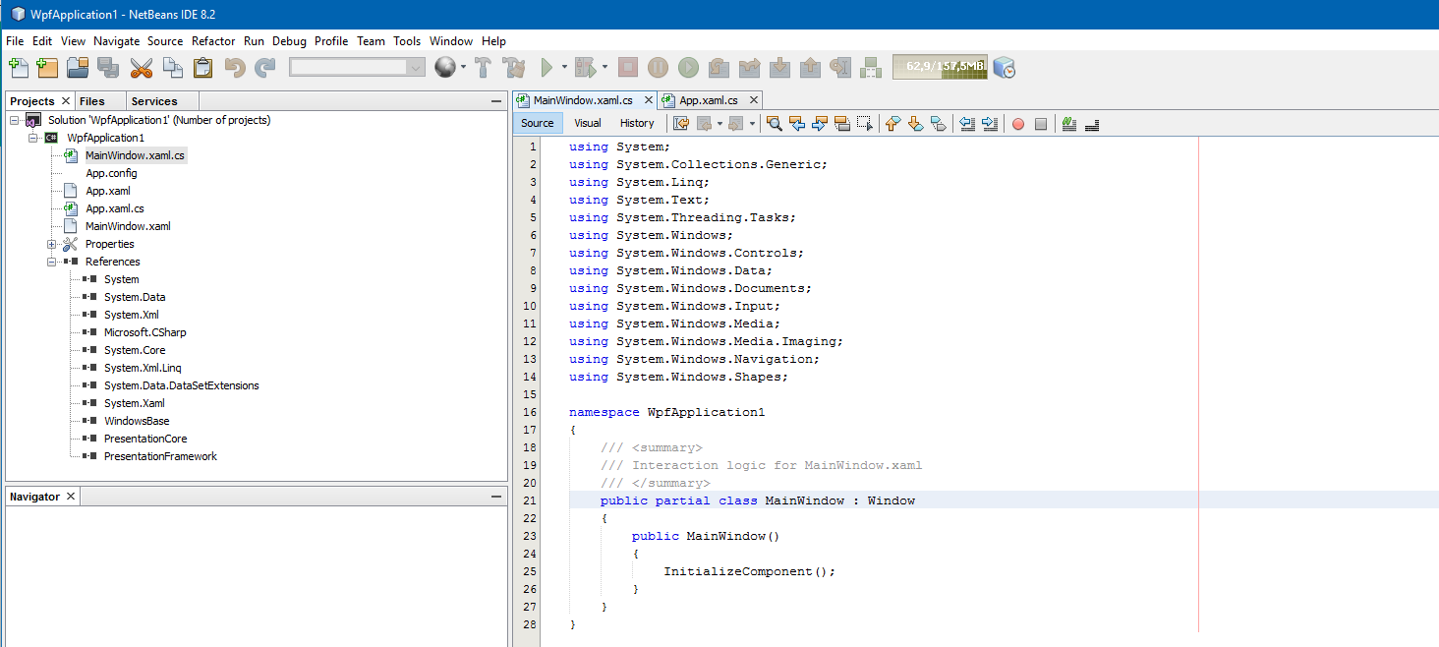Collapse the Solution 'WpfApplication1' node
Viewport: 1439px width, 647px height.
pos(15,120)
